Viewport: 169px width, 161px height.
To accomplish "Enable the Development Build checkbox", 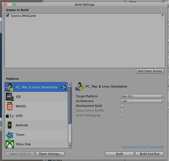I will coord(122,106).
